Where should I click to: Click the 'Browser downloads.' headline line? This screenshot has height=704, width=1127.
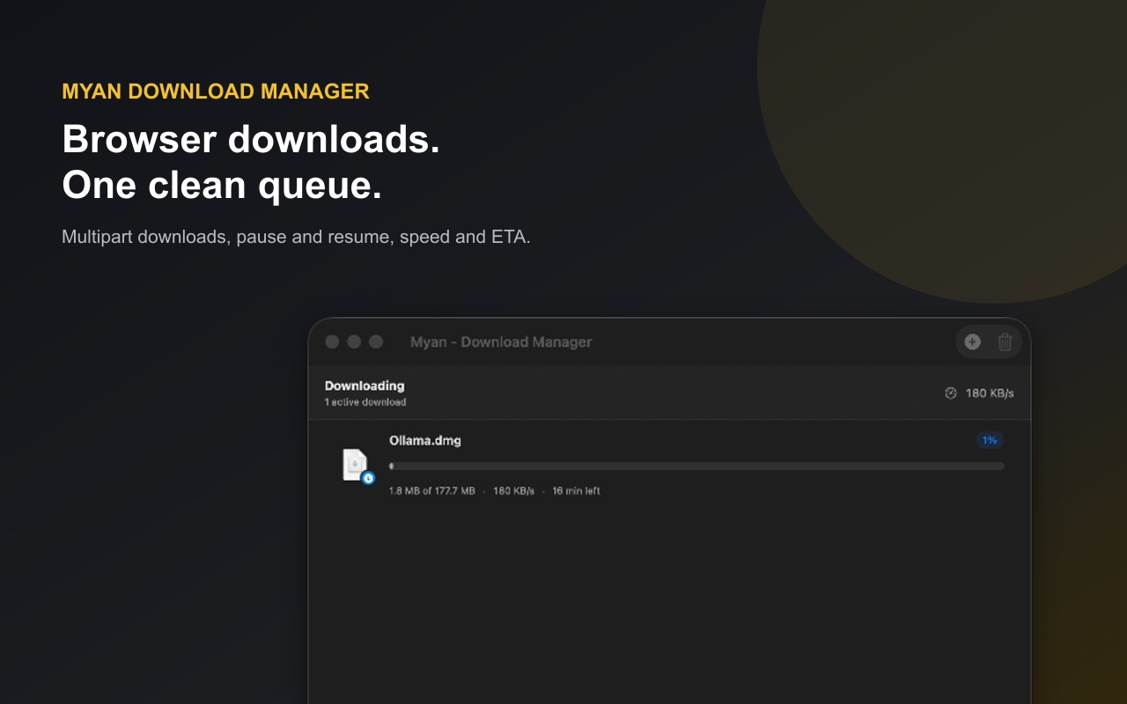[251, 139]
